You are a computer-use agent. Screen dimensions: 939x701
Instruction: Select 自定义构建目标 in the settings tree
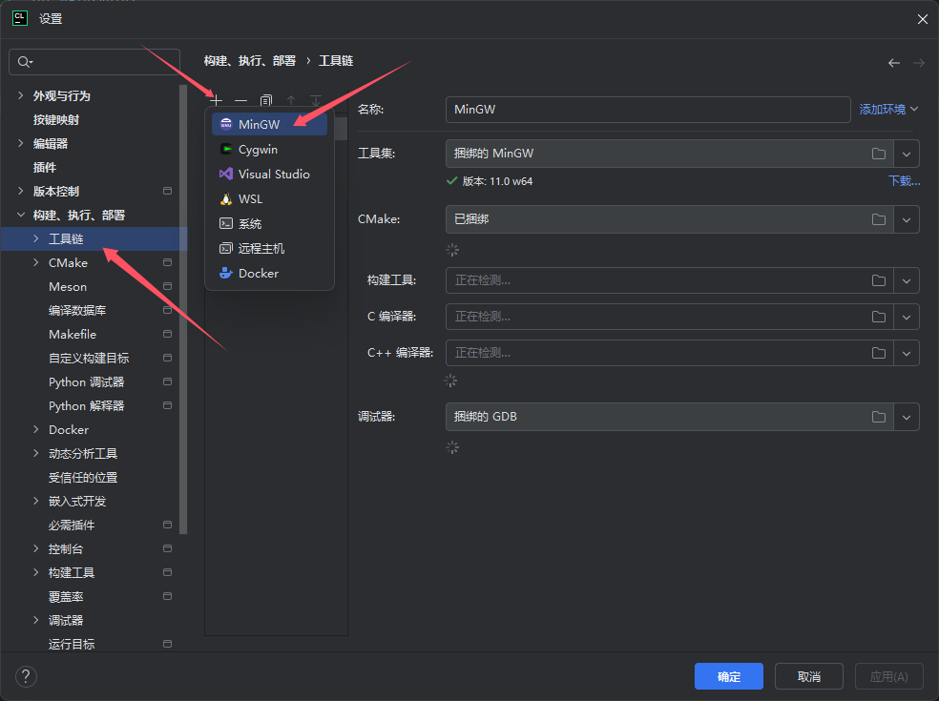pos(89,358)
